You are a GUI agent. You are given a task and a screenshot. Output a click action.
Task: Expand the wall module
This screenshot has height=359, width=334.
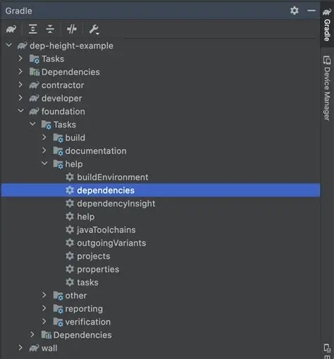20,348
